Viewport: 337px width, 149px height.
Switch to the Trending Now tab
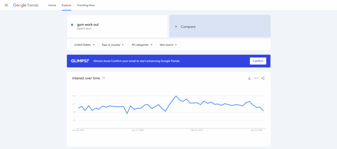(x=86, y=5)
